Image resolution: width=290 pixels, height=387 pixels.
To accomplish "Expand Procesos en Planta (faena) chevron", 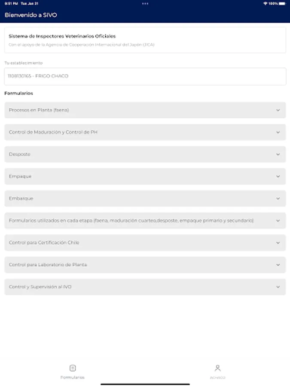I will (x=278, y=110).
